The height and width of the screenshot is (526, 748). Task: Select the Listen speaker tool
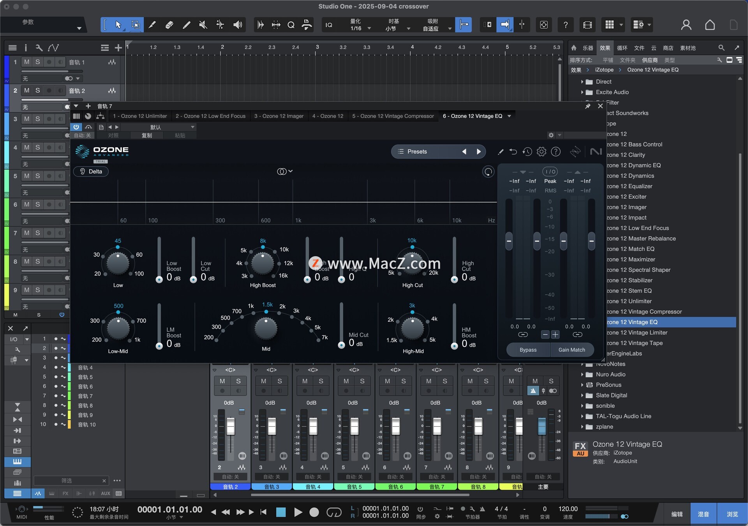point(237,25)
